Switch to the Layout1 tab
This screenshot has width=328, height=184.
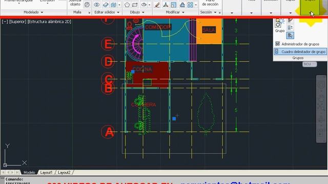[46, 172]
